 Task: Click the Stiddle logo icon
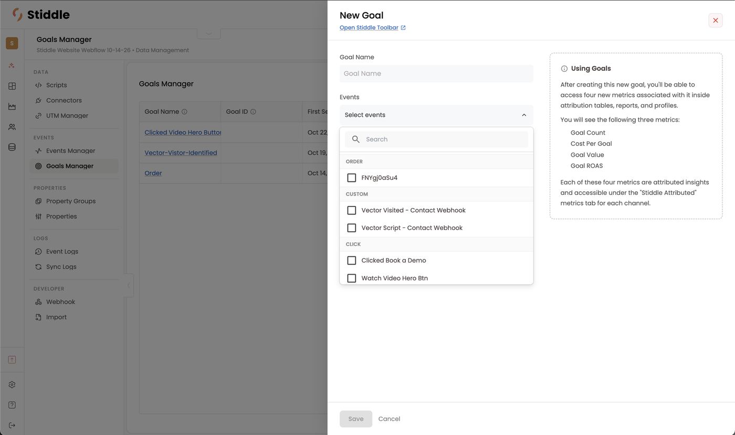17,15
